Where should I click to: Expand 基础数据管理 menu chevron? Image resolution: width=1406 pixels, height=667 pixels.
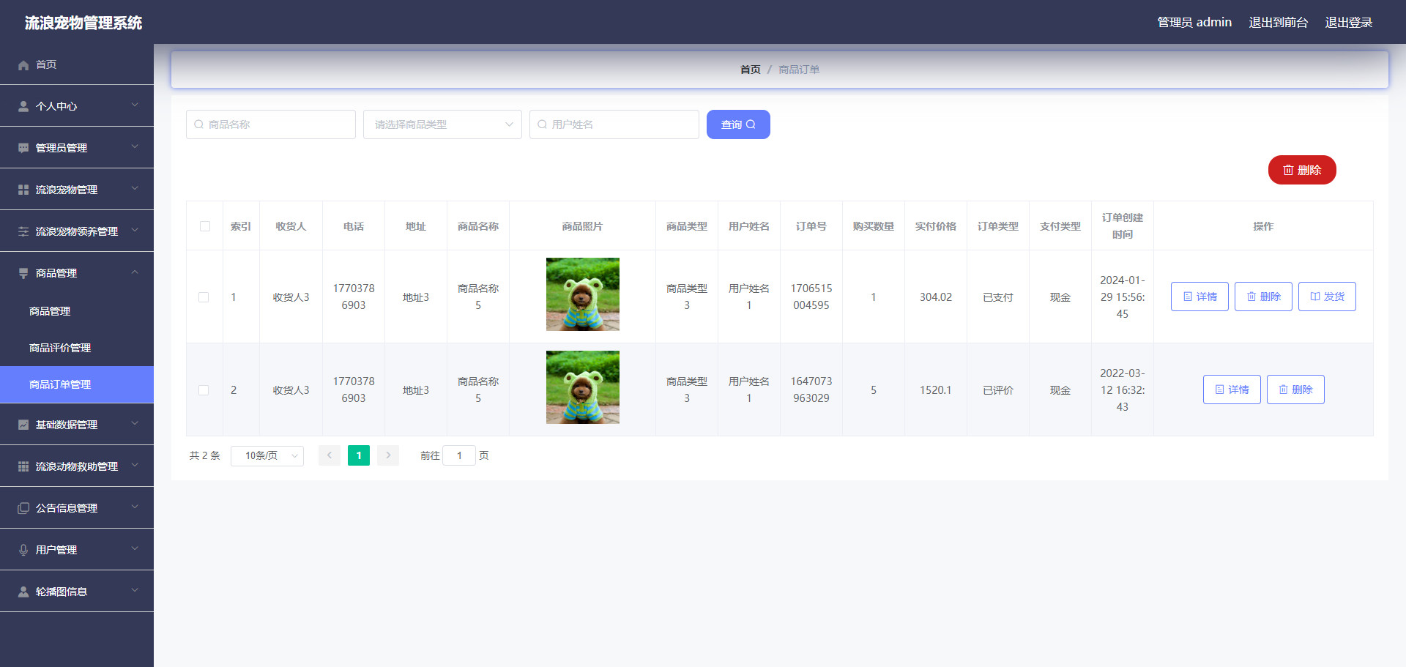(x=135, y=423)
